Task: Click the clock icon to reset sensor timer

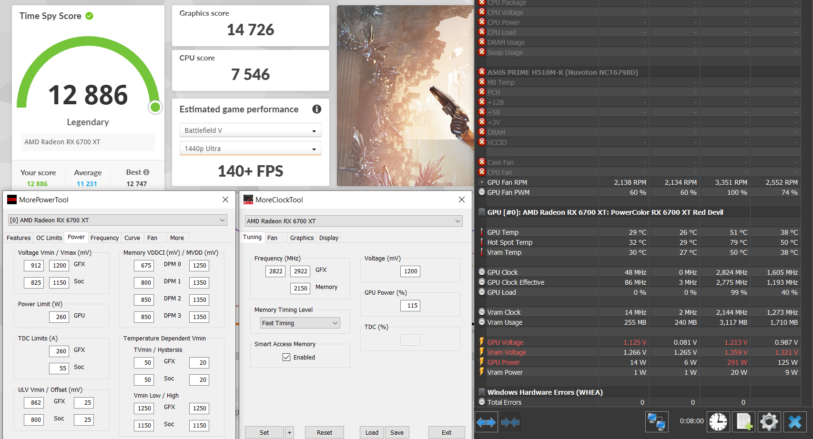Action: (718, 422)
